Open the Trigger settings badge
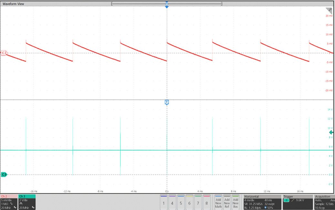 pyautogui.click(x=297, y=202)
